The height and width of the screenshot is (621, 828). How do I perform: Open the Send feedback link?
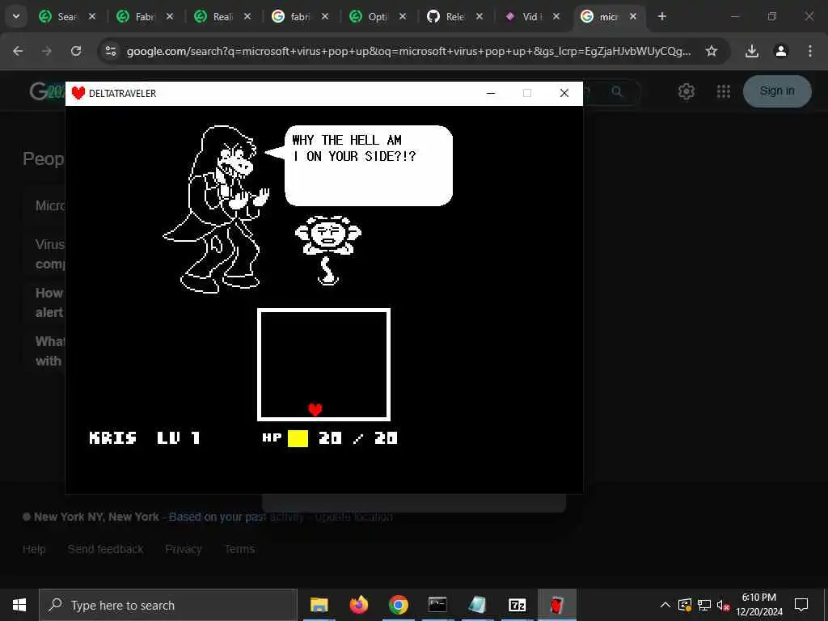tap(106, 549)
